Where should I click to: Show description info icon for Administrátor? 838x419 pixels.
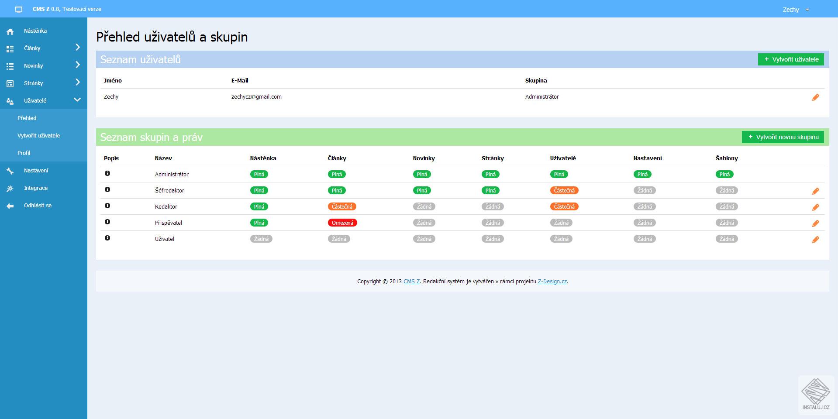107,173
